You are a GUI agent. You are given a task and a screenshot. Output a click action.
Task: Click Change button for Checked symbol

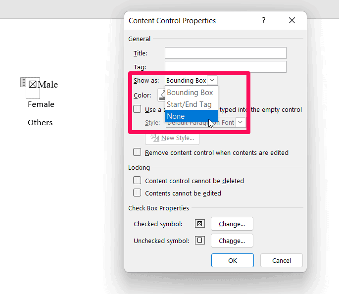click(232, 224)
